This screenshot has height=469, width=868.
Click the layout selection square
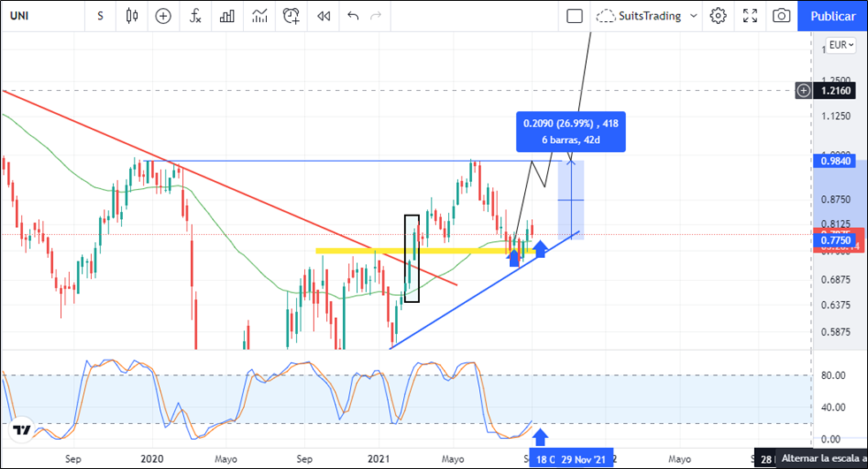[575, 16]
